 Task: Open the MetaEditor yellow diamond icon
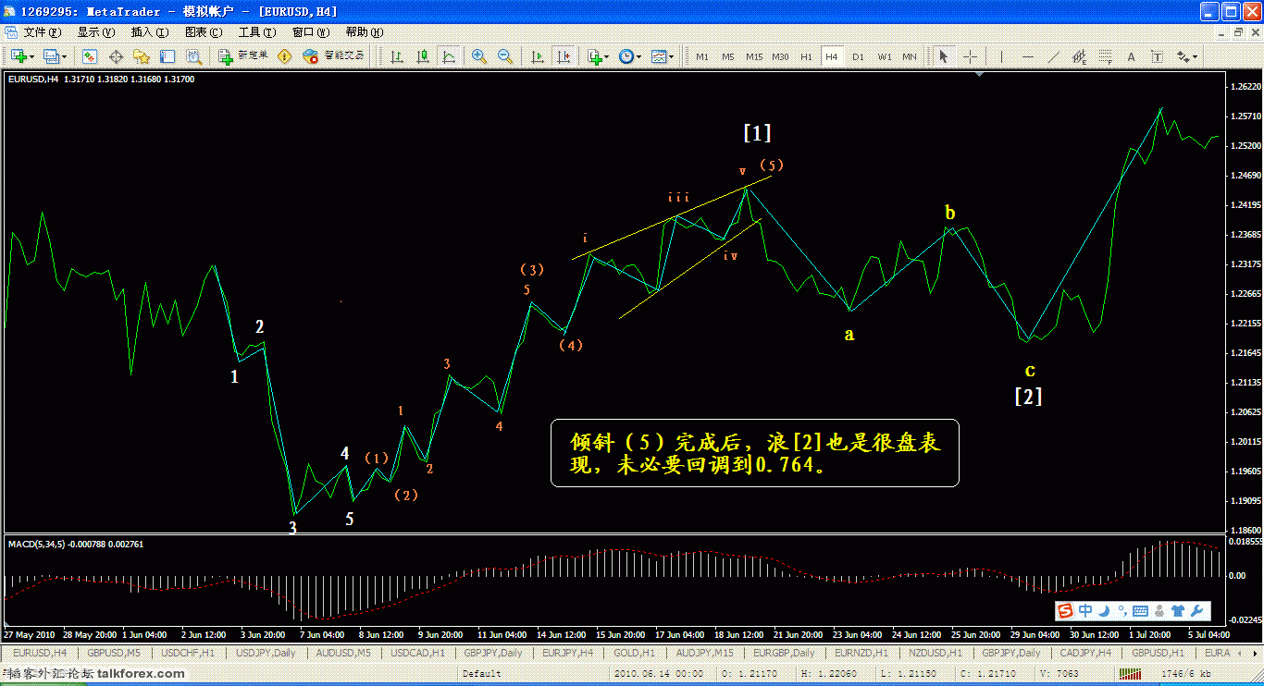(284, 56)
